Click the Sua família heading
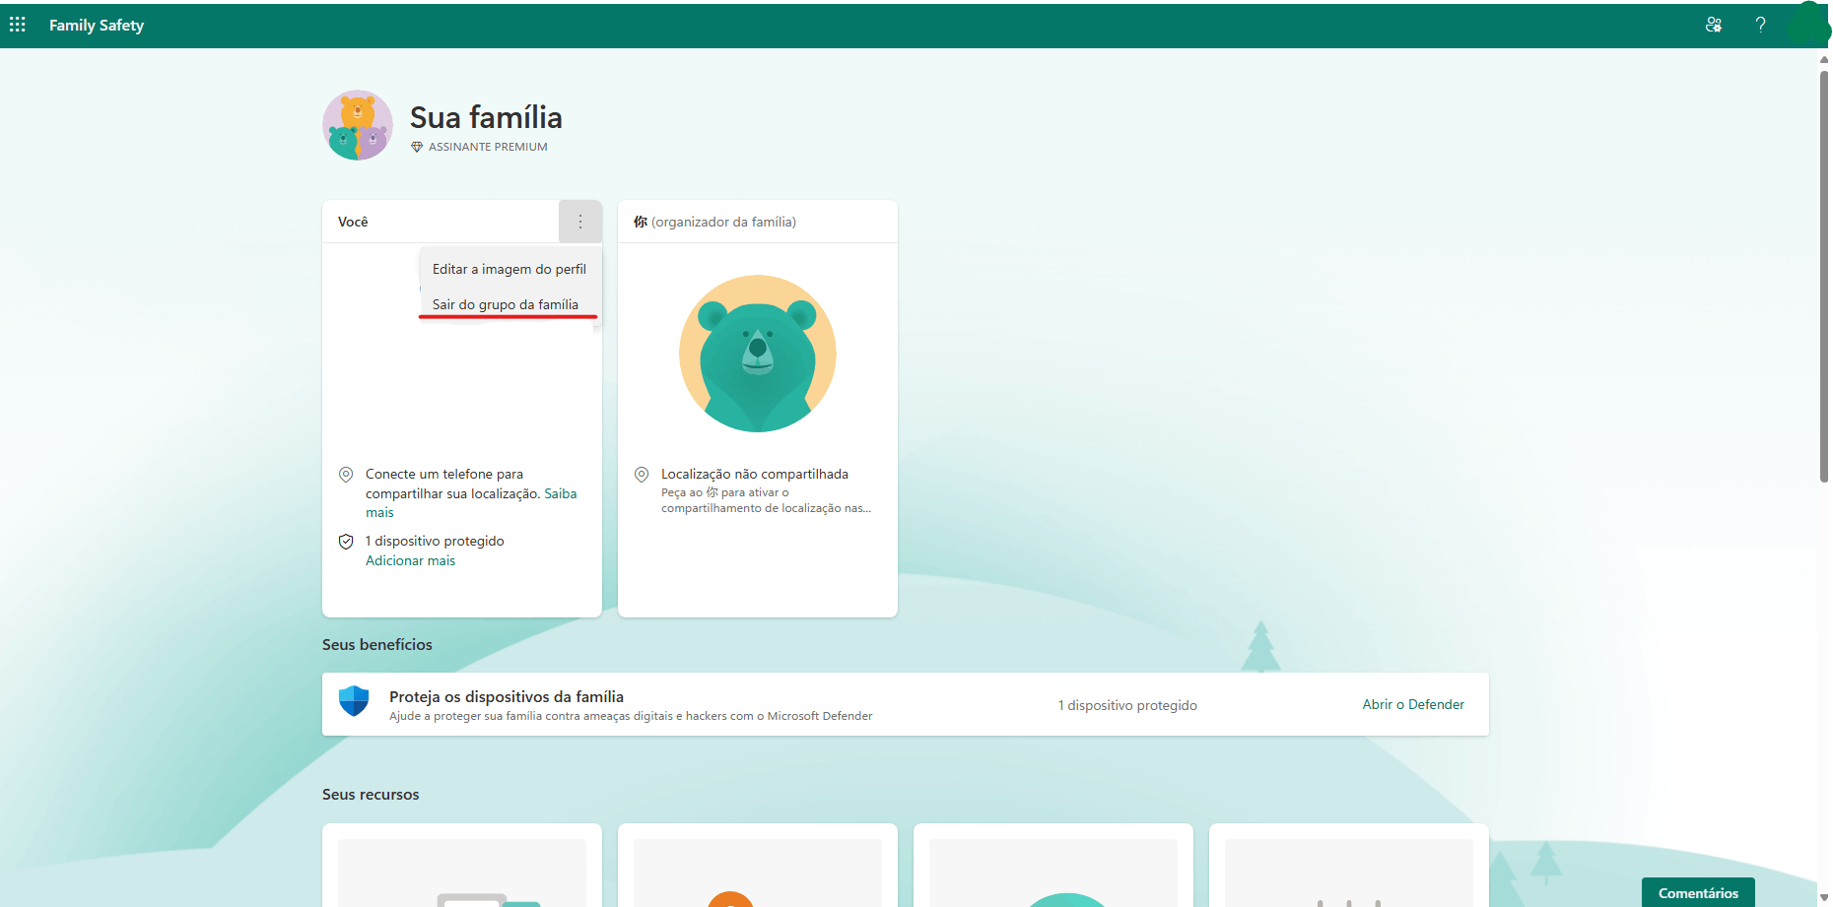 pos(486,117)
